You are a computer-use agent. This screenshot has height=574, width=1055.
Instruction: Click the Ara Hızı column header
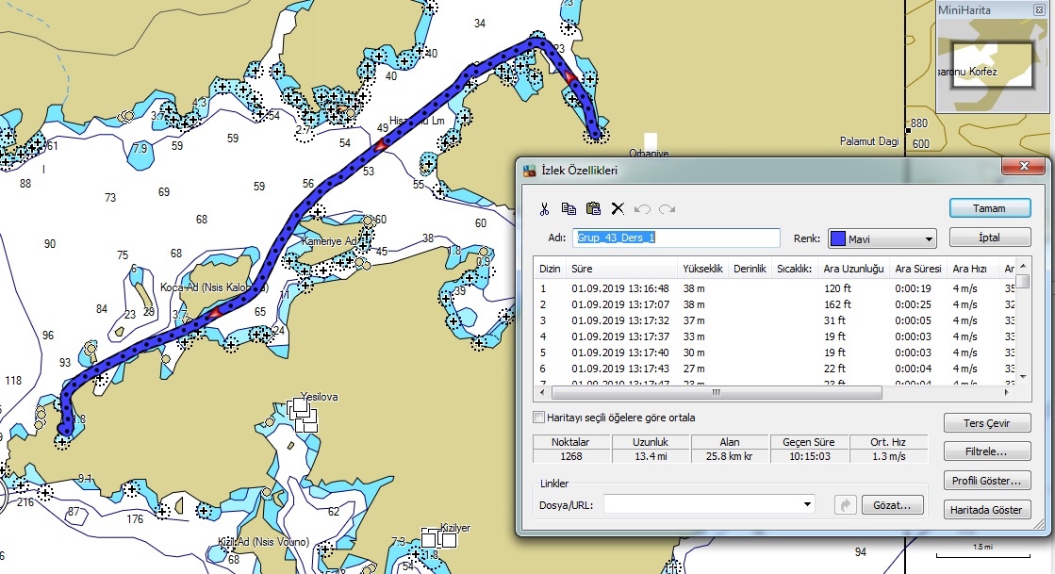[x=970, y=269]
